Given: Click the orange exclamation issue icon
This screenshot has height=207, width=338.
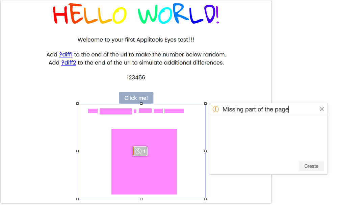Looking at the screenshot, I should click(216, 109).
